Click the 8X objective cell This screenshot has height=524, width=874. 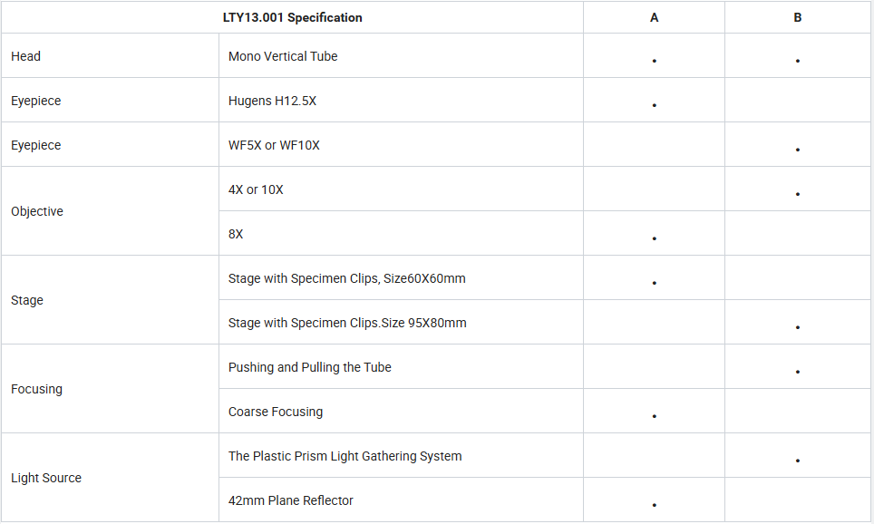pyautogui.click(x=401, y=234)
